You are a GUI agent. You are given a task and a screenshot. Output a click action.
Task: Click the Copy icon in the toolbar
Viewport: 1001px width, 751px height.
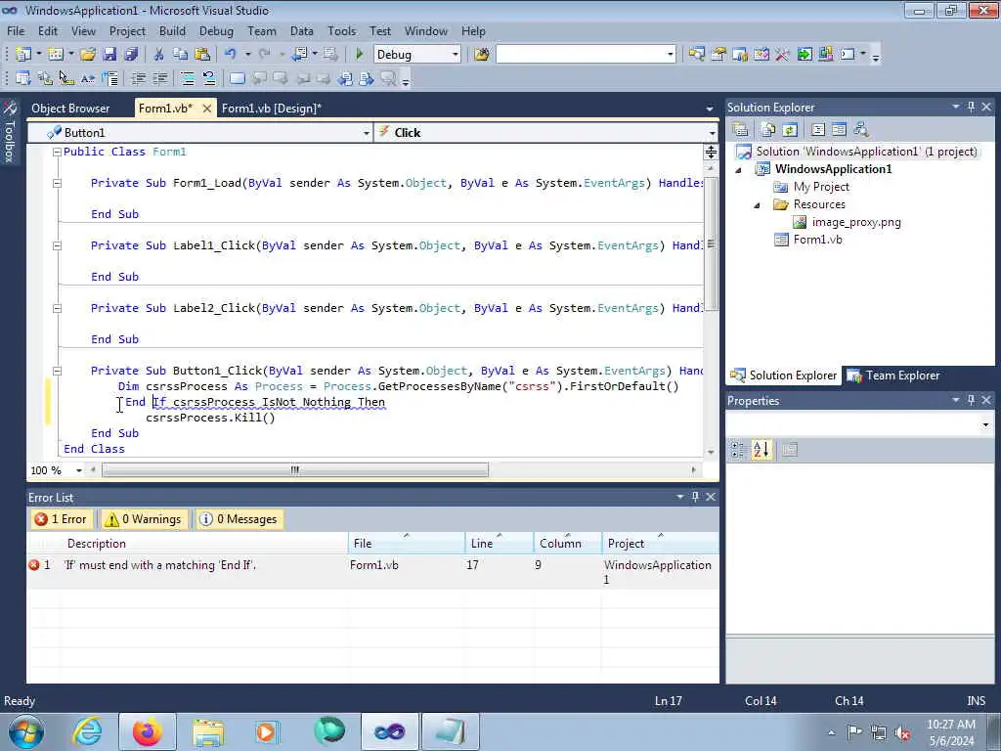(x=181, y=55)
